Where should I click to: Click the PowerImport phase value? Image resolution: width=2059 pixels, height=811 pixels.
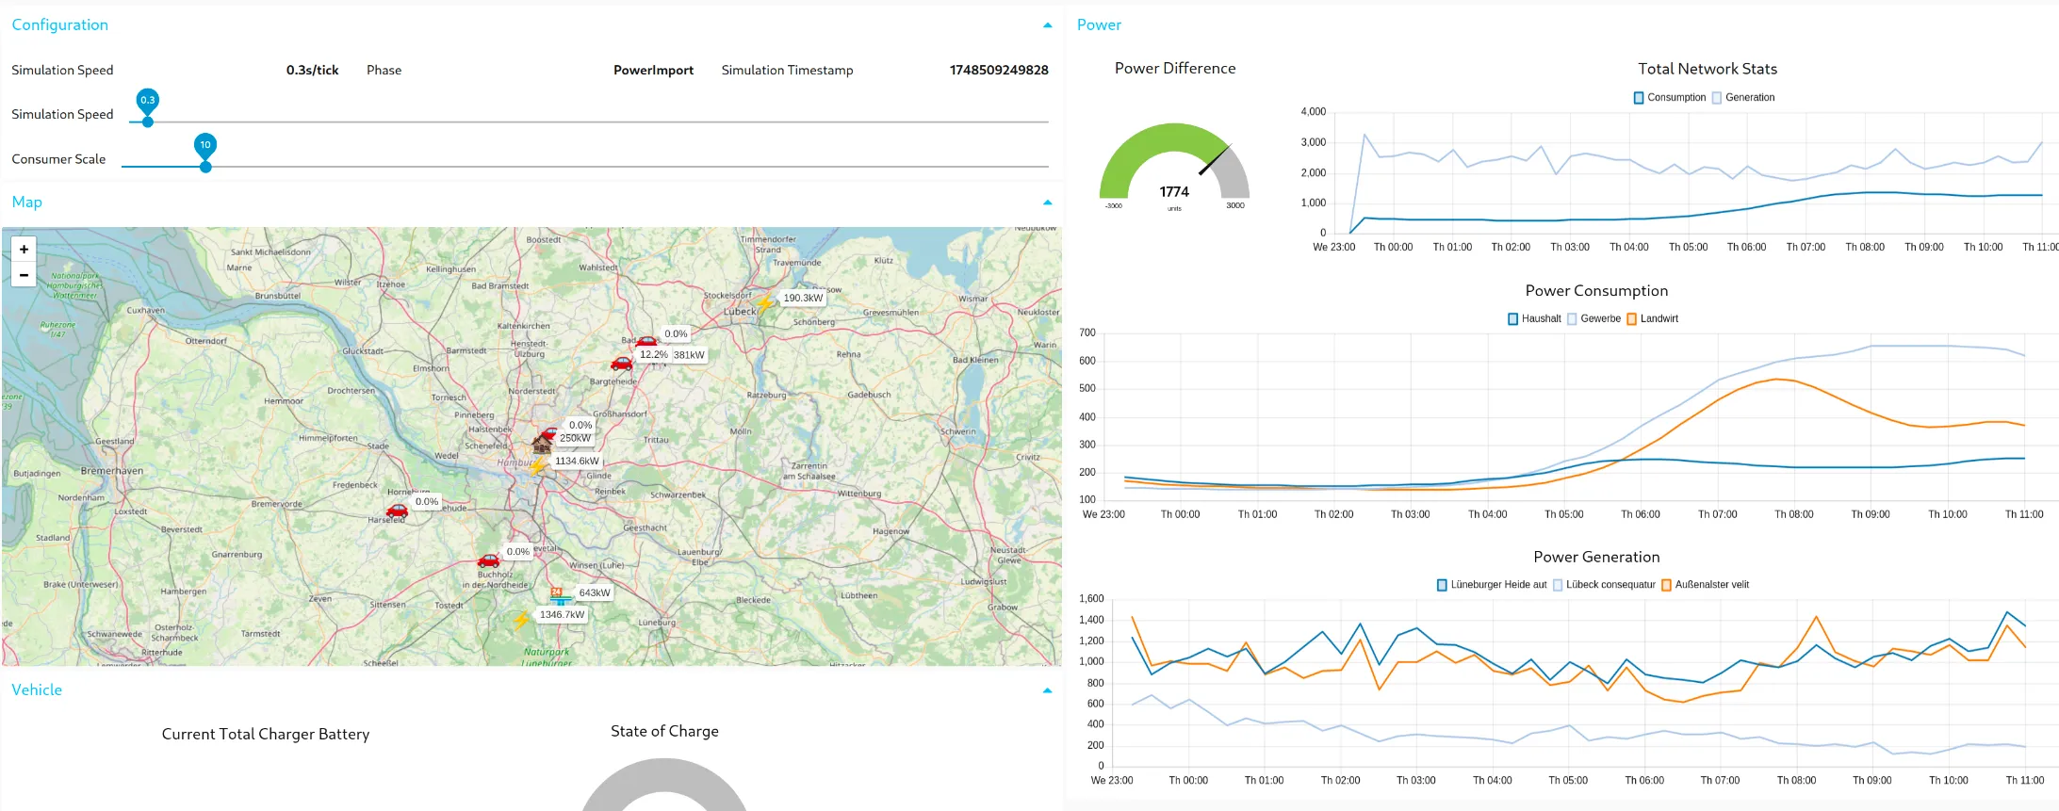click(653, 71)
